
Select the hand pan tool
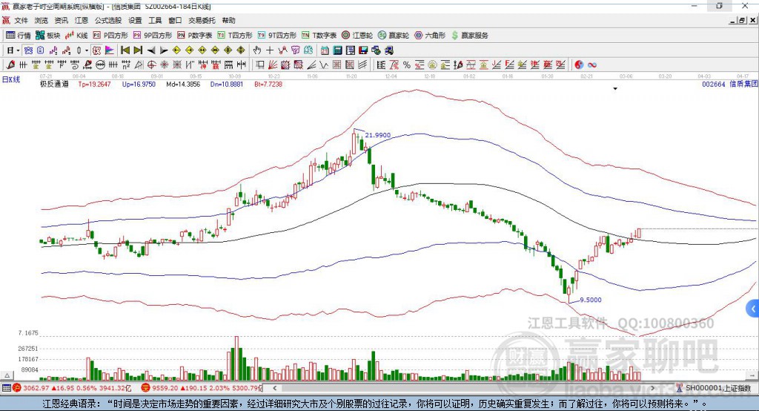coord(257,50)
